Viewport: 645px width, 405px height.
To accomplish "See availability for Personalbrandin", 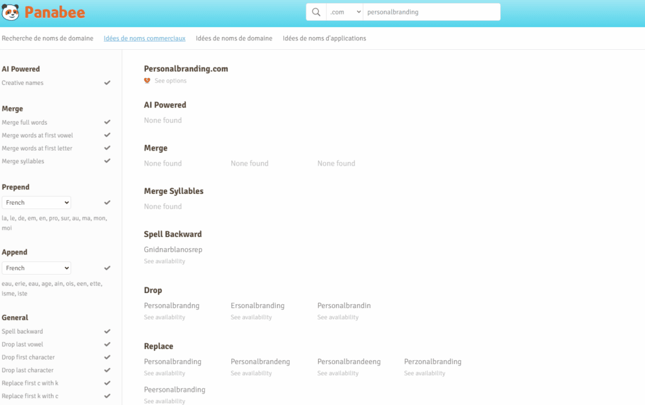I will coord(338,317).
